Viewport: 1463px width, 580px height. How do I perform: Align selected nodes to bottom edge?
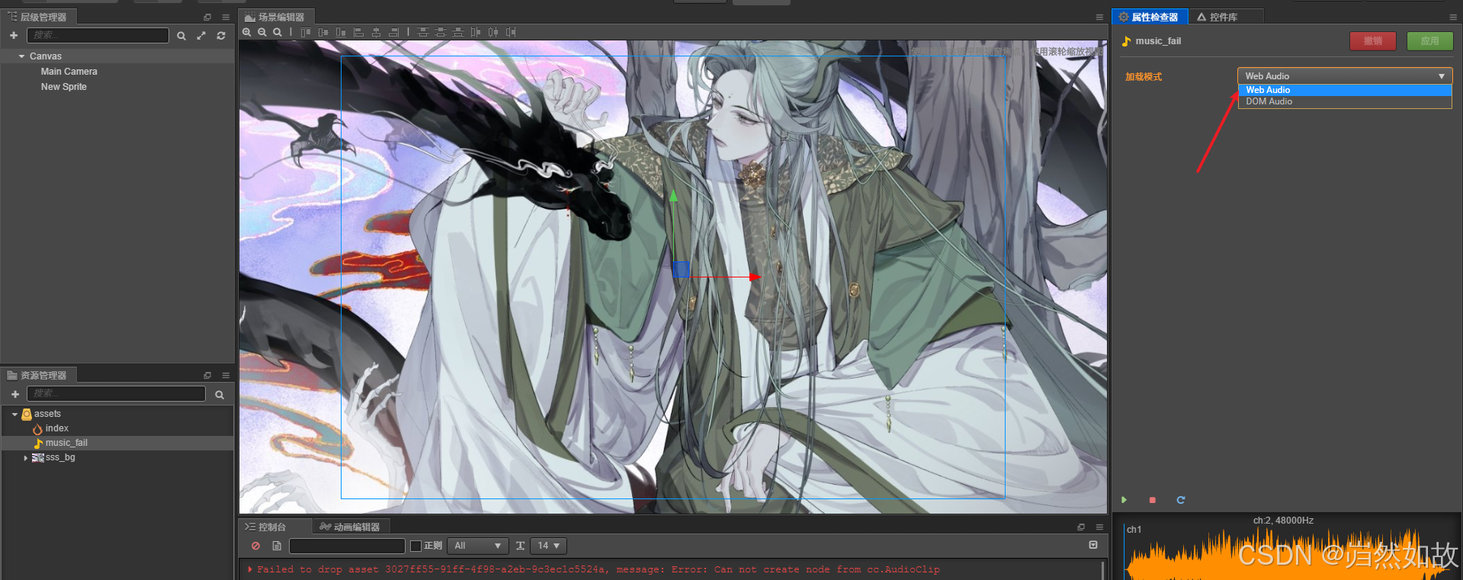tap(341, 32)
